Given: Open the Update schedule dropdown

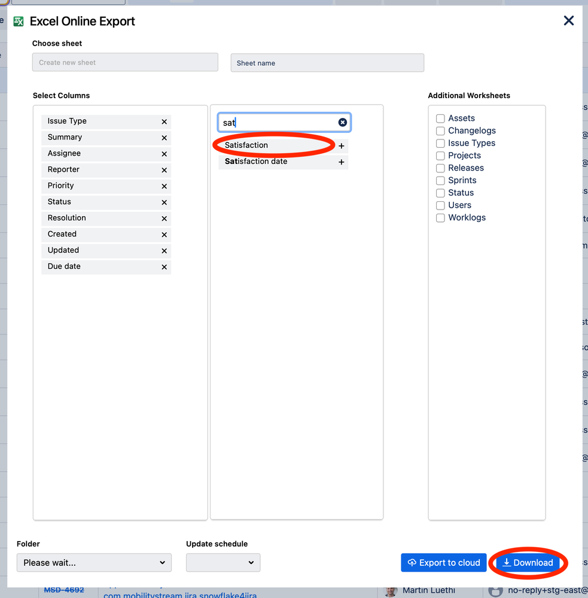Looking at the screenshot, I should [223, 563].
